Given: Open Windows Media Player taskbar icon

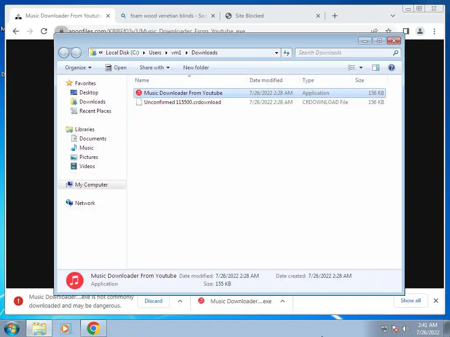Looking at the screenshot, I should (x=66, y=328).
